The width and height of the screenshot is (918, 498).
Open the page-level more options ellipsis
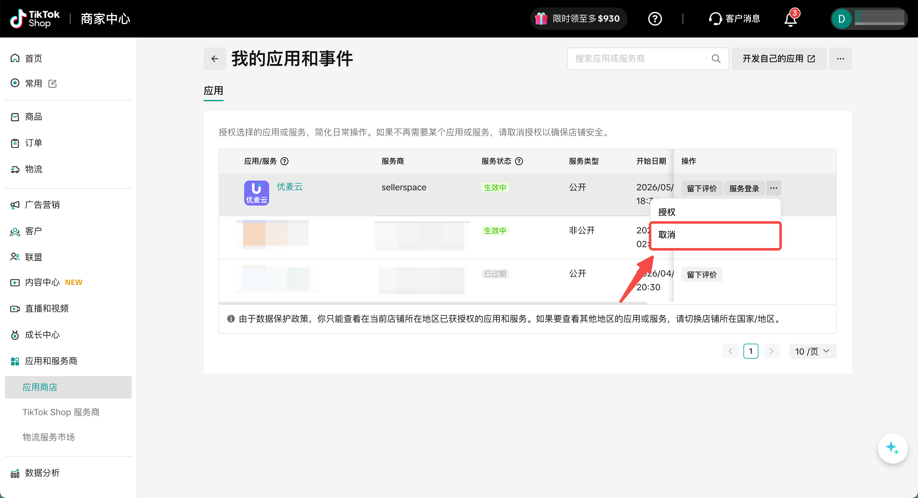click(x=840, y=59)
